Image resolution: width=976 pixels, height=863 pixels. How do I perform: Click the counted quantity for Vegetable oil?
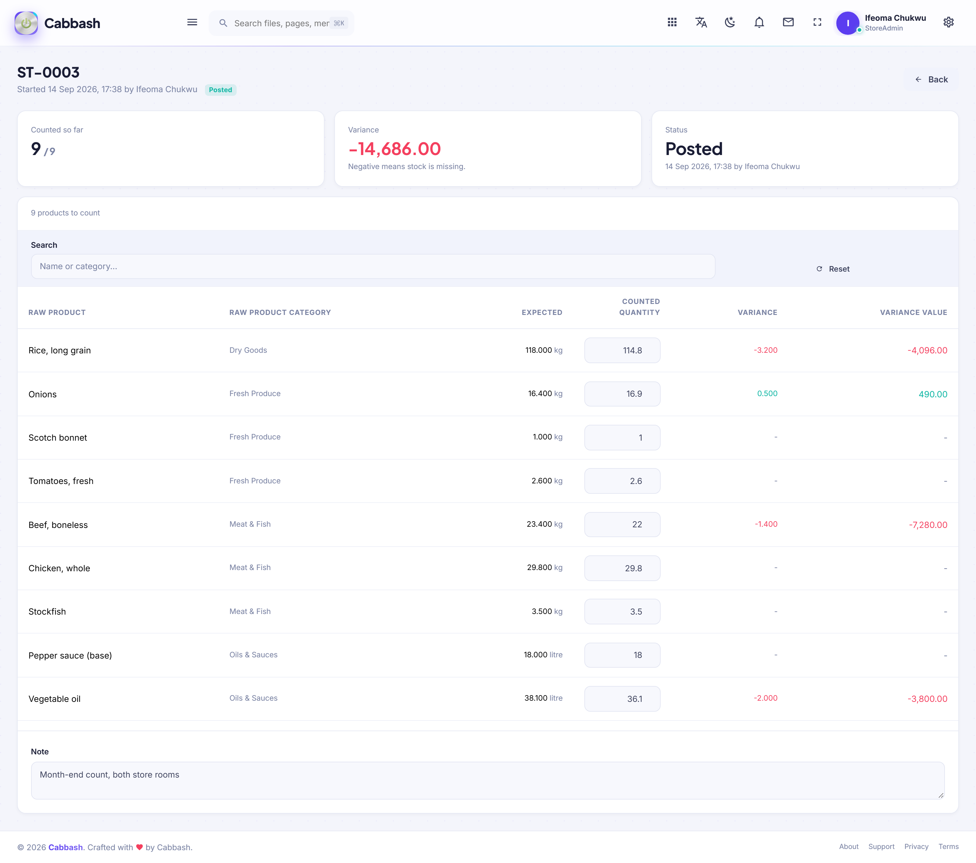point(622,699)
